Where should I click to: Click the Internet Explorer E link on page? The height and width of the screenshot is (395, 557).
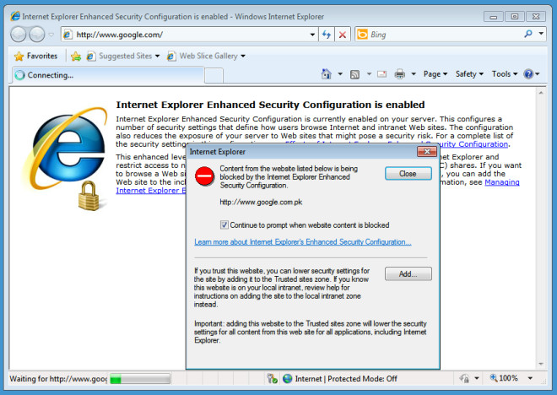click(151, 191)
